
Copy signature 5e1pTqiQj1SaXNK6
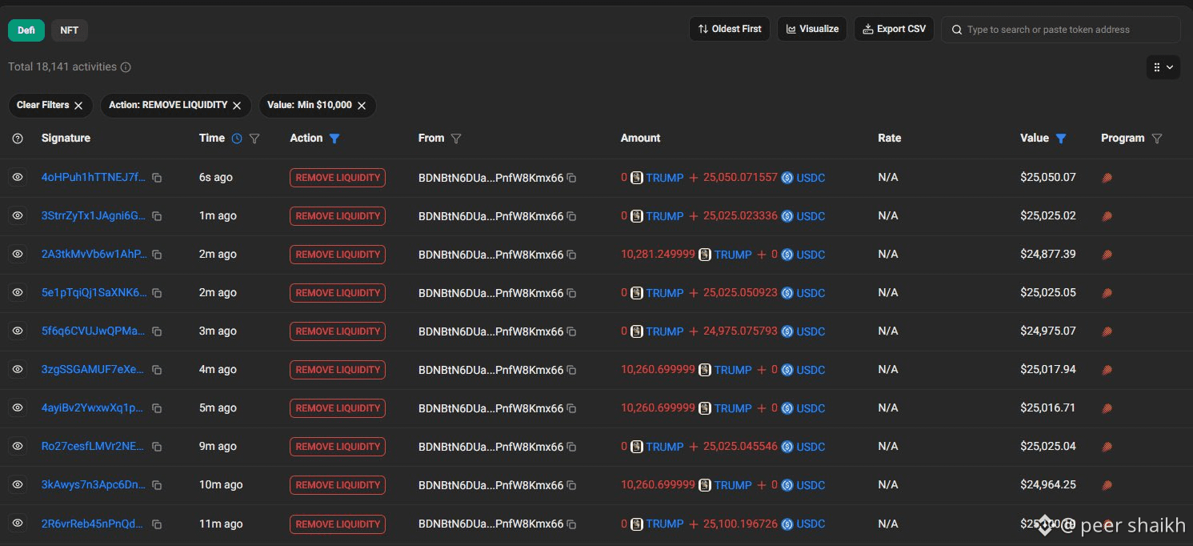(157, 293)
